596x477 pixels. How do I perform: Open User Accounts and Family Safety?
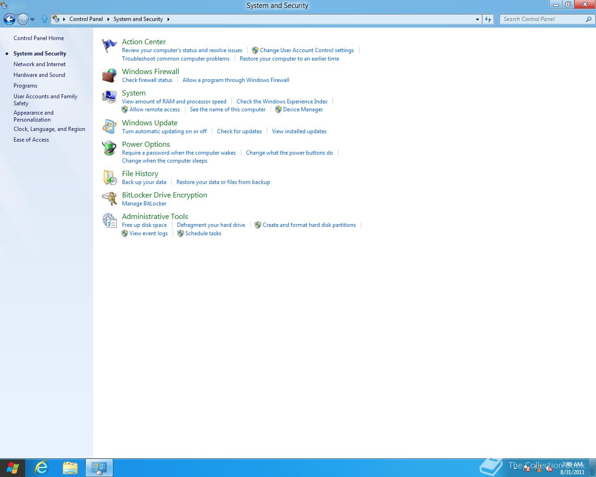45,100
